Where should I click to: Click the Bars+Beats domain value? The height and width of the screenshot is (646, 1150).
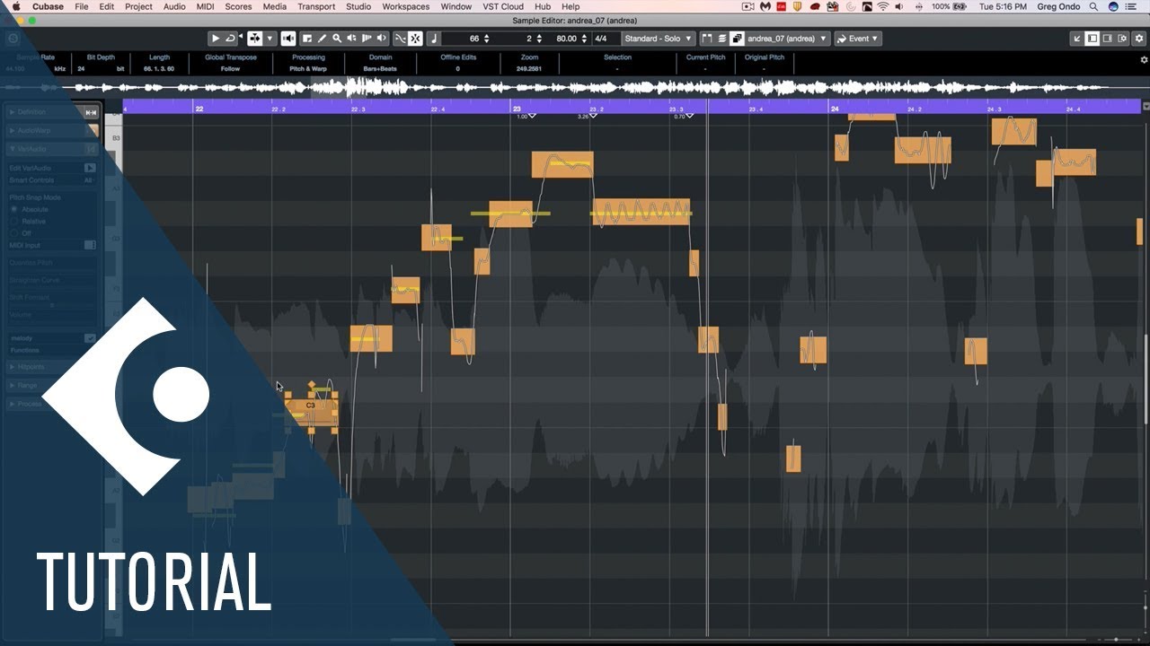click(x=381, y=68)
